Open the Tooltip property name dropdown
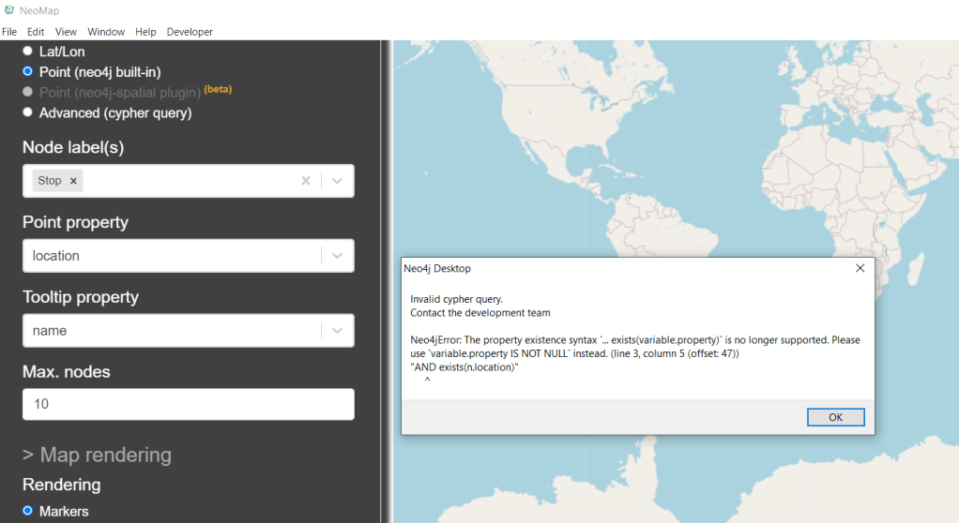The image size is (959, 523). (337, 330)
